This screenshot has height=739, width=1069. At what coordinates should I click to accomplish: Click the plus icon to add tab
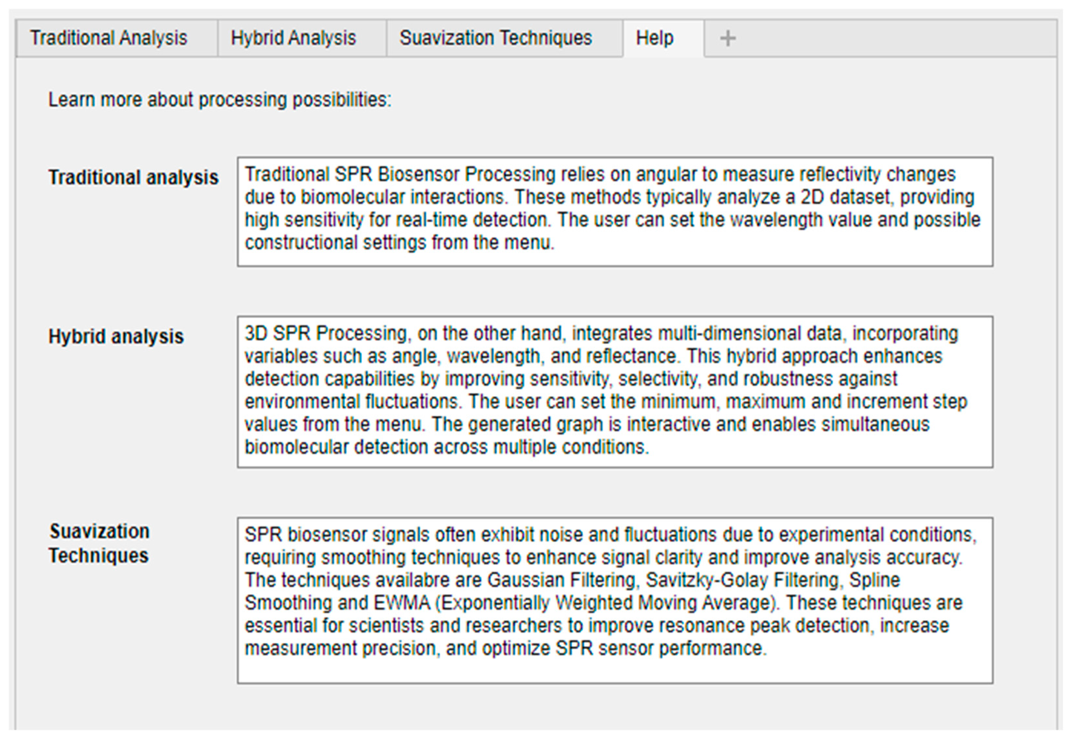pyautogui.click(x=727, y=38)
